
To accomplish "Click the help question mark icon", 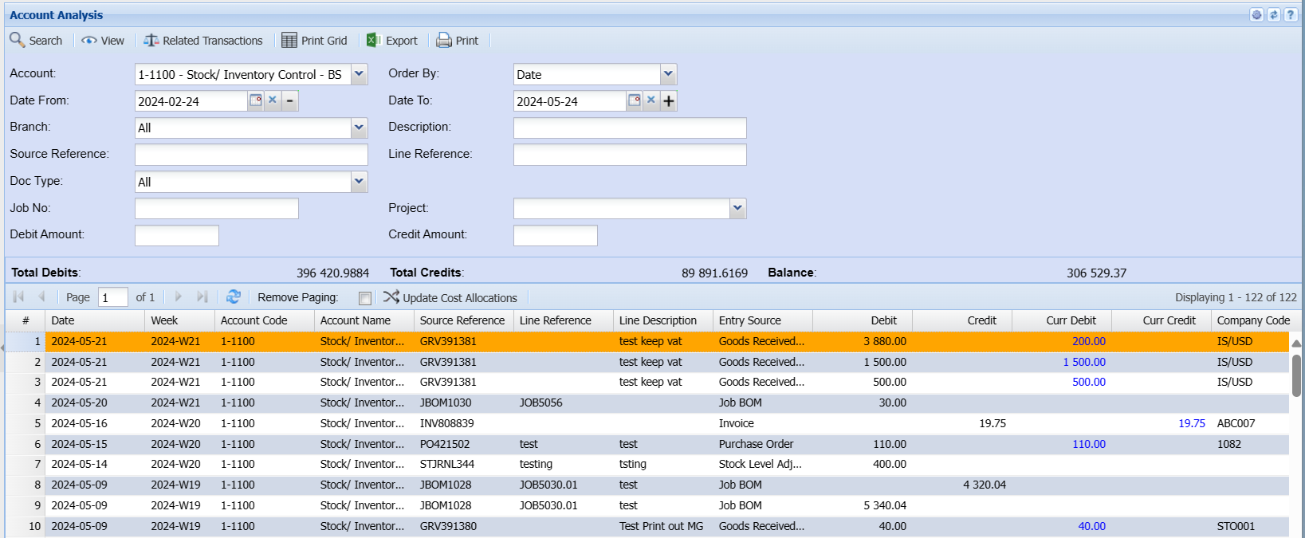I will (x=1291, y=15).
